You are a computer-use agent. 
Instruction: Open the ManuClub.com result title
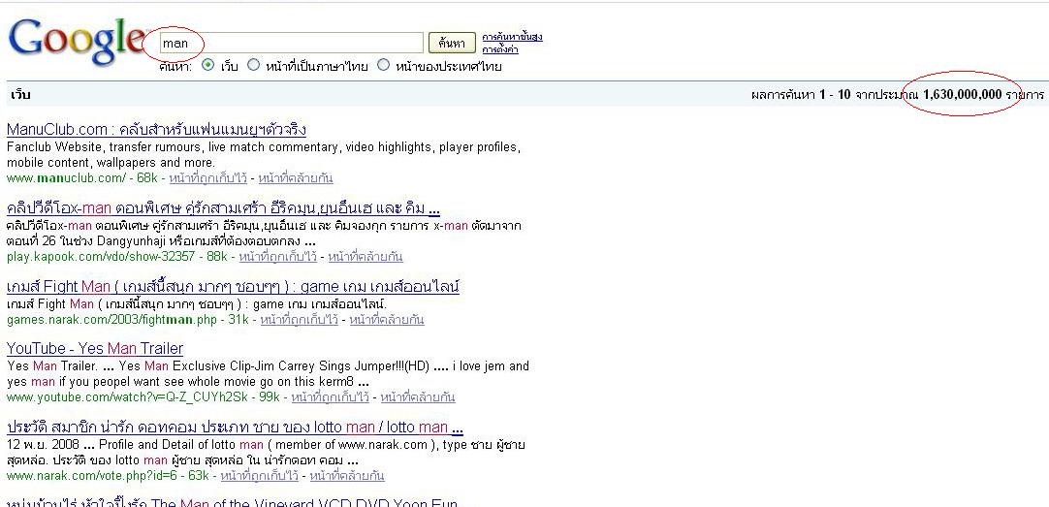[156, 129]
